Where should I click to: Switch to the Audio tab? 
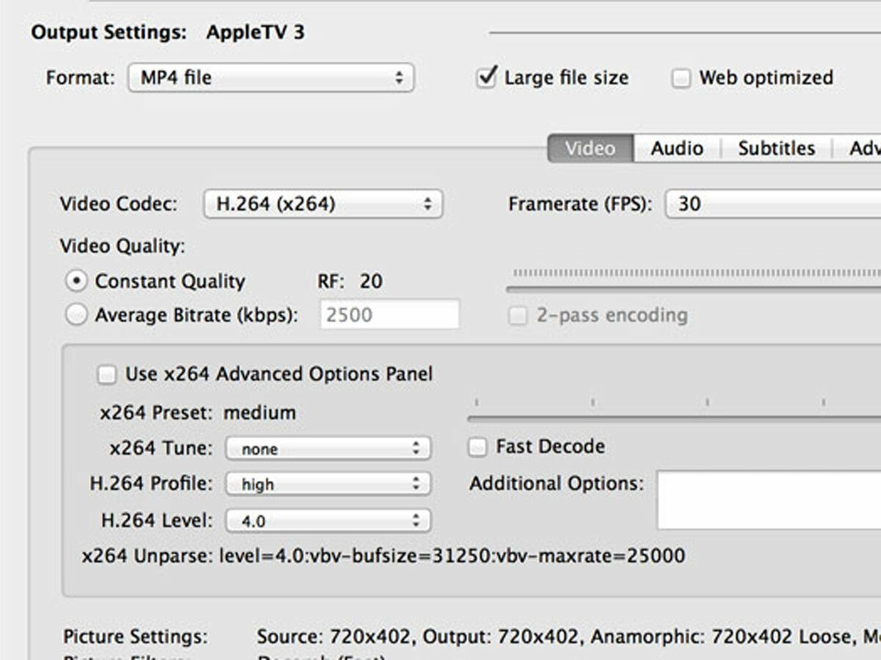pyautogui.click(x=677, y=148)
